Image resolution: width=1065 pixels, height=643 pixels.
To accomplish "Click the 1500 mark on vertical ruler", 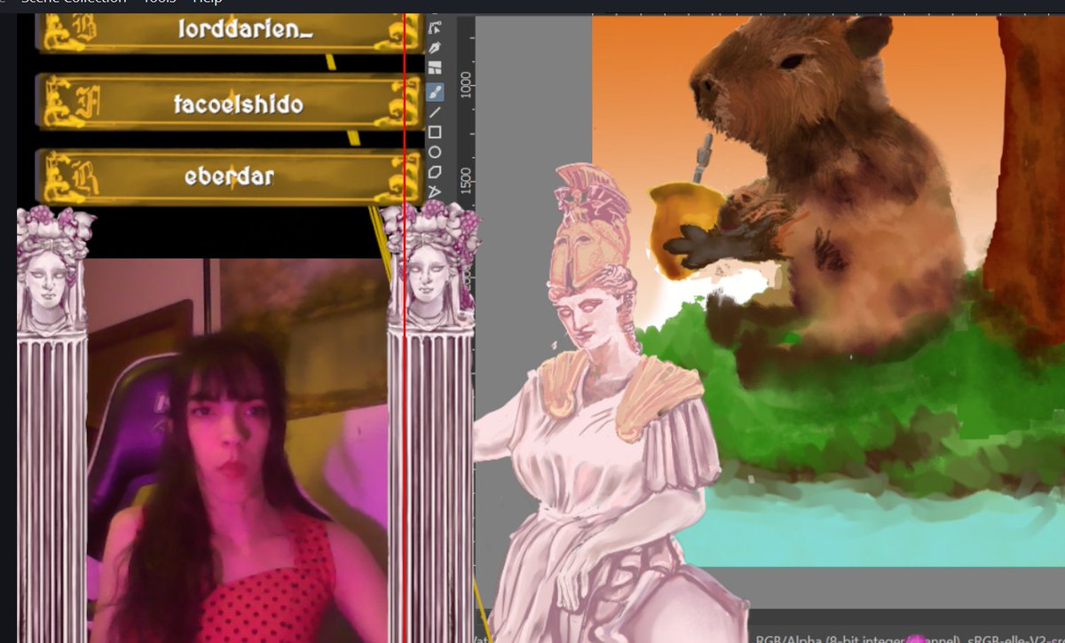I will tap(466, 182).
